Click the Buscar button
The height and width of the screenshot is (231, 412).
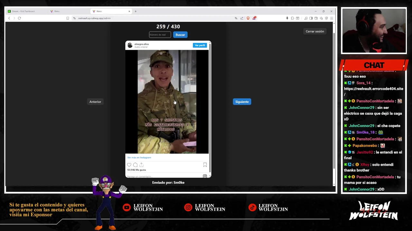(180, 35)
